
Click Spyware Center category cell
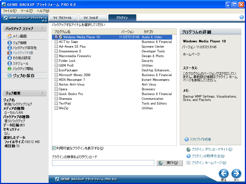[x=153, y=47]
